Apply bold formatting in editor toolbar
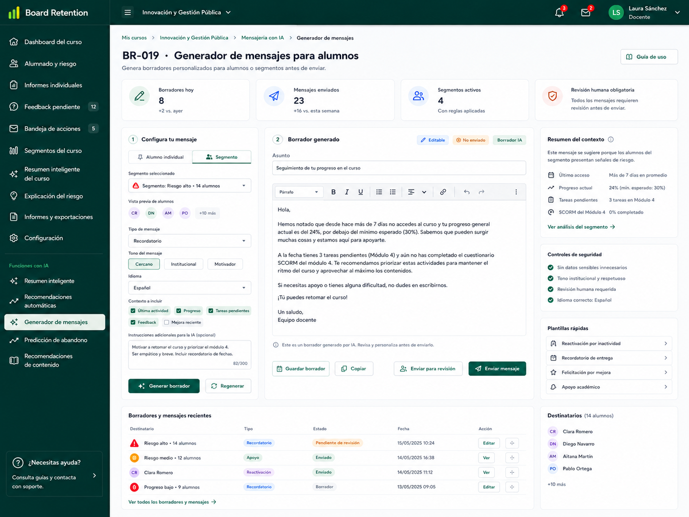 point(334,192)
